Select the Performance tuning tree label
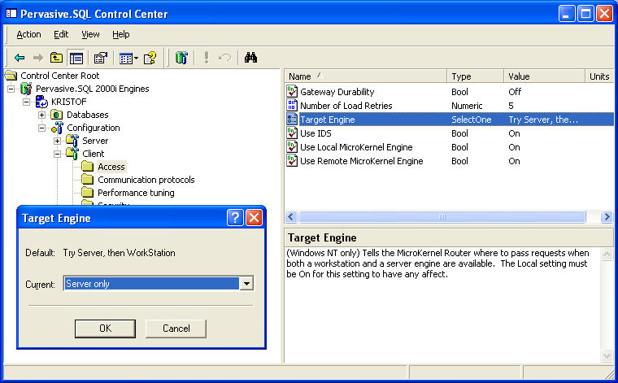The width and height of the screenshot is (618, 383). [x=136, y=193]
